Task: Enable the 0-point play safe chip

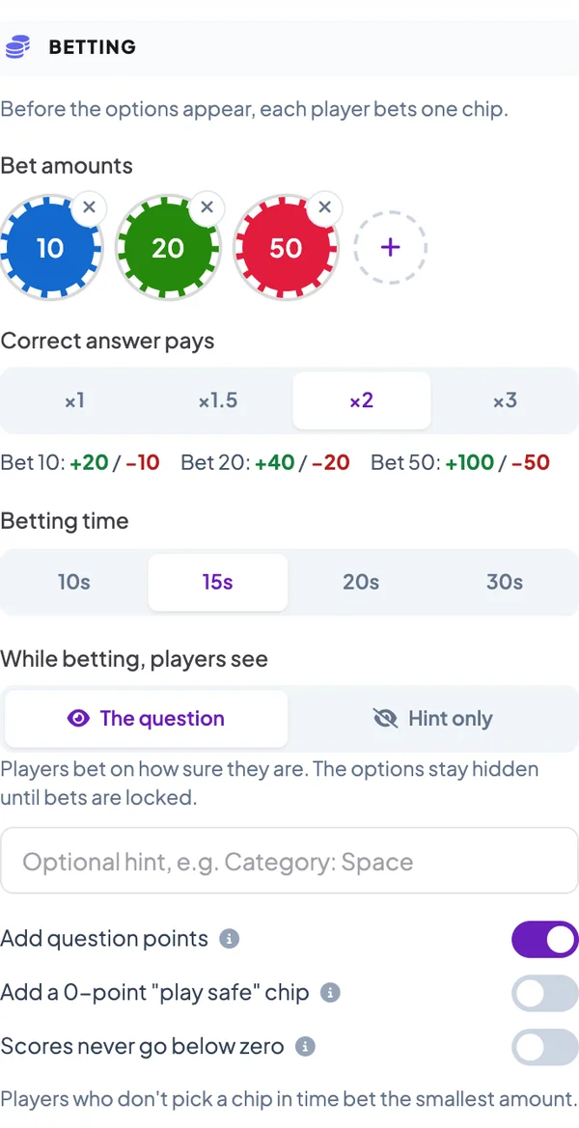Action: click(544, 994)
